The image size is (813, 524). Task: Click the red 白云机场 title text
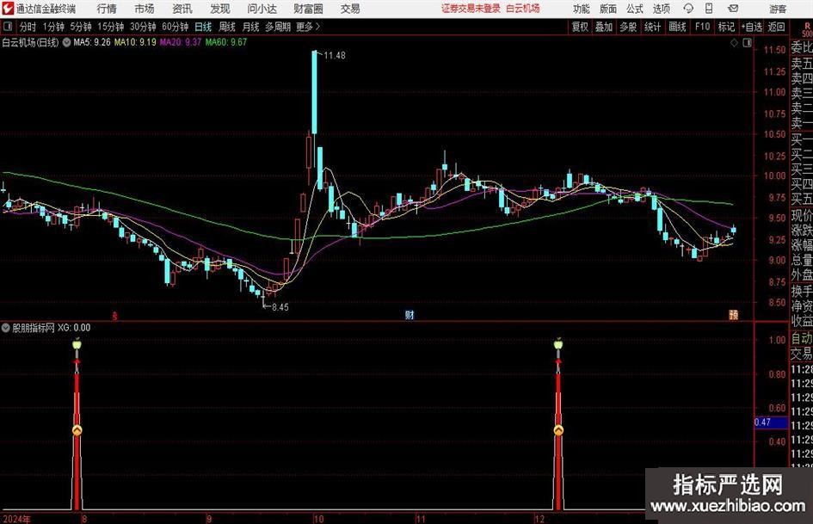click(523, 9)
